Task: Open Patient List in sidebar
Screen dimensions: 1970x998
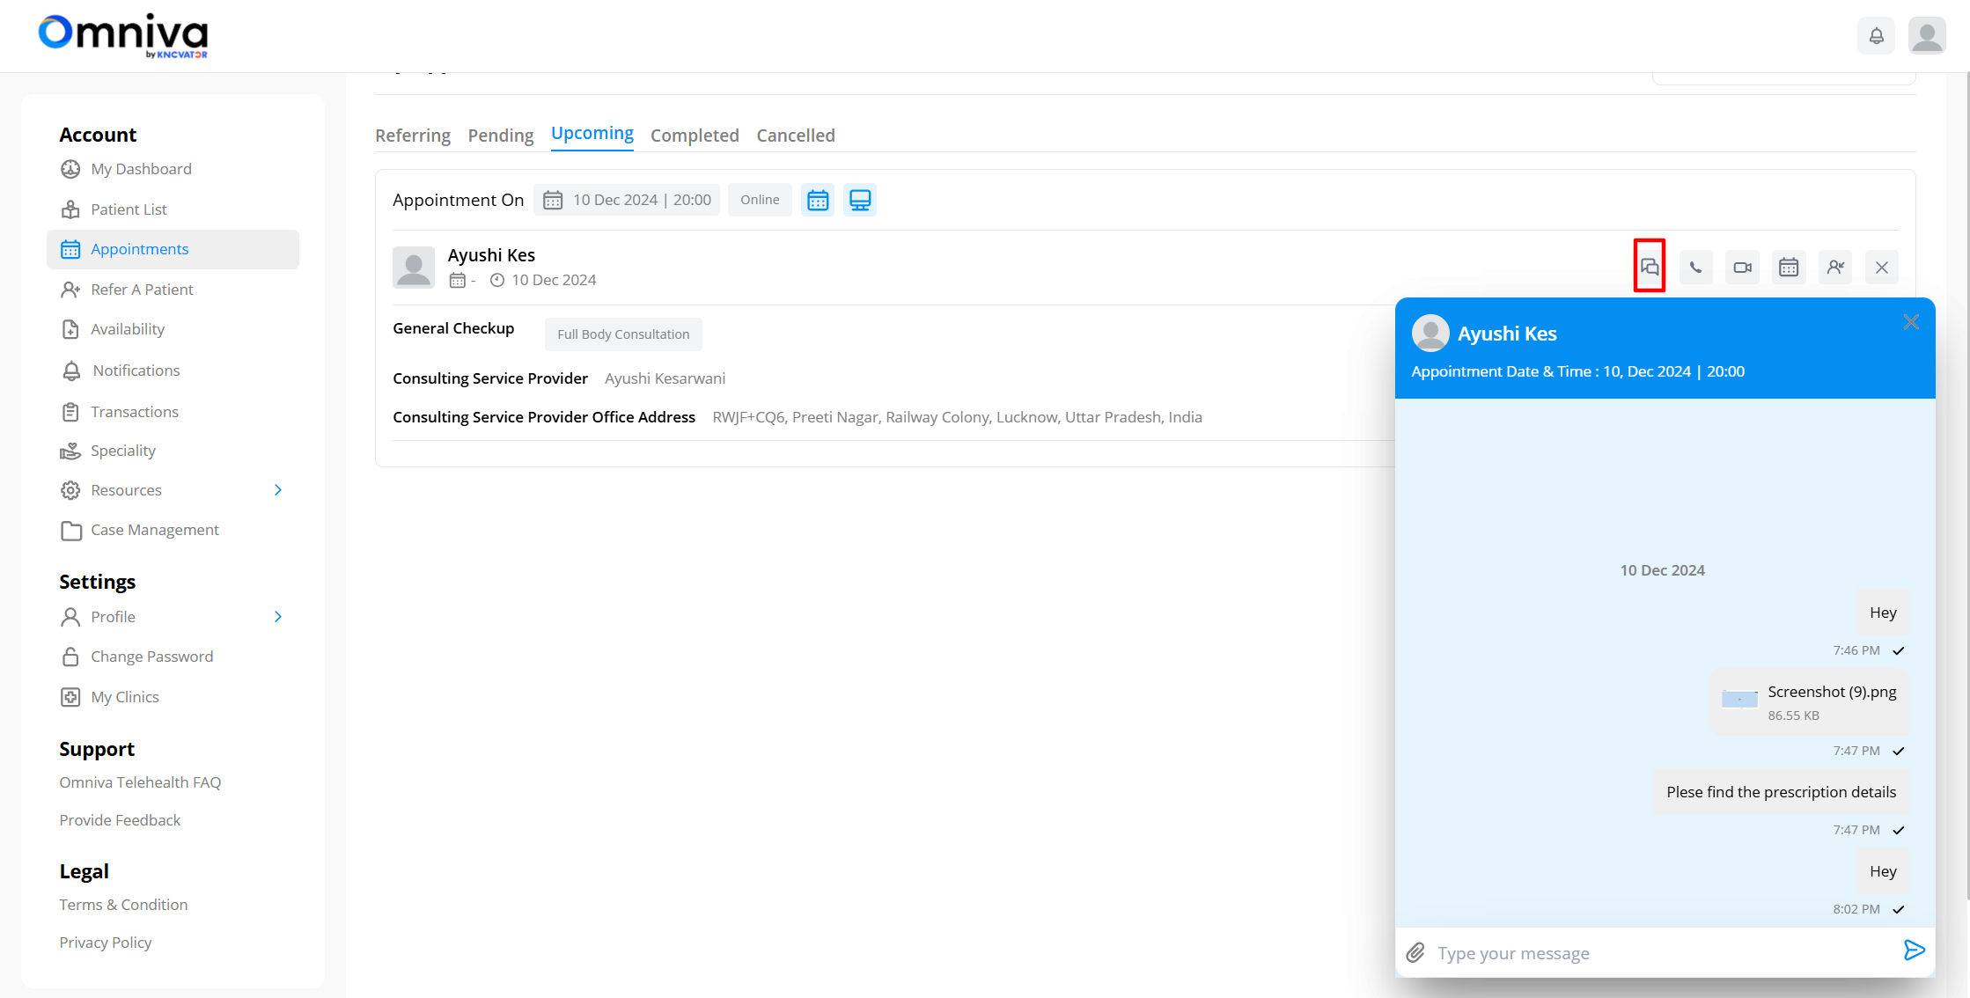Action: point(129,209)
